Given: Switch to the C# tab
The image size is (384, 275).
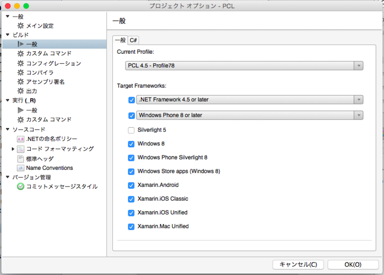Looking at the screenshot, I should (133, 40).
